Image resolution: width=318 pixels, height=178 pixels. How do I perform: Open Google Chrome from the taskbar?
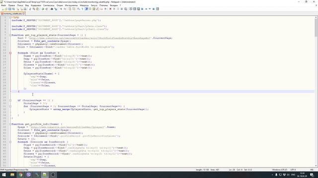20,175
